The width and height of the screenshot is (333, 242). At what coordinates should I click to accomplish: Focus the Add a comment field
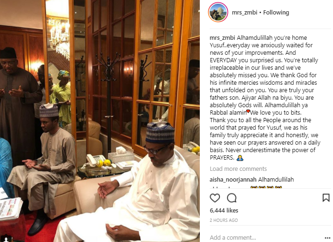coord(265,237)
